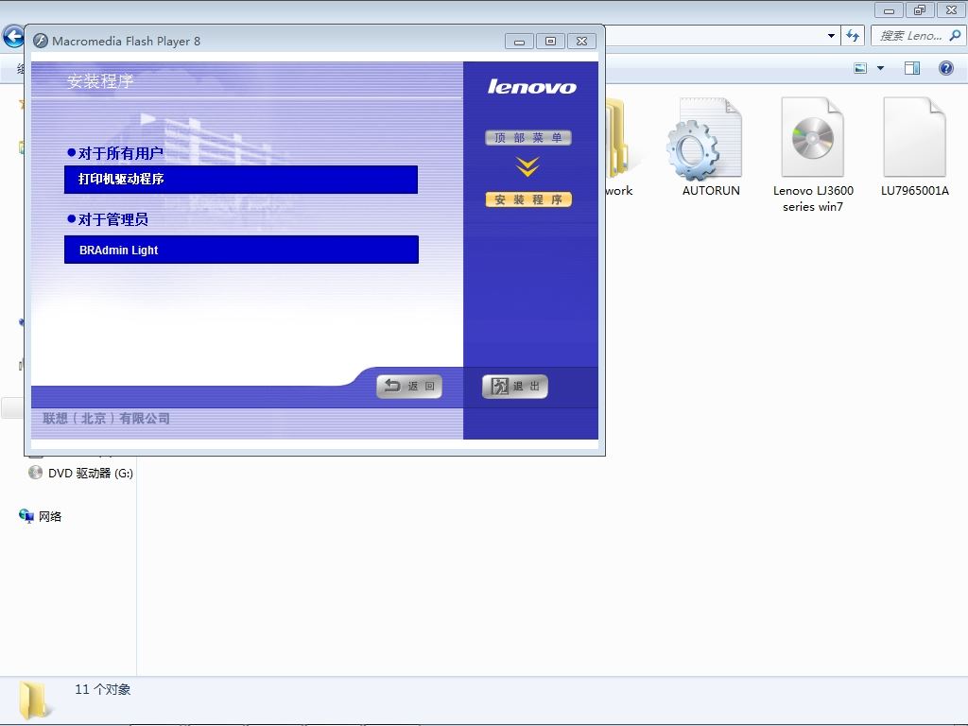Select the Lenovo LJ3600 series win7 disc file

812,138
